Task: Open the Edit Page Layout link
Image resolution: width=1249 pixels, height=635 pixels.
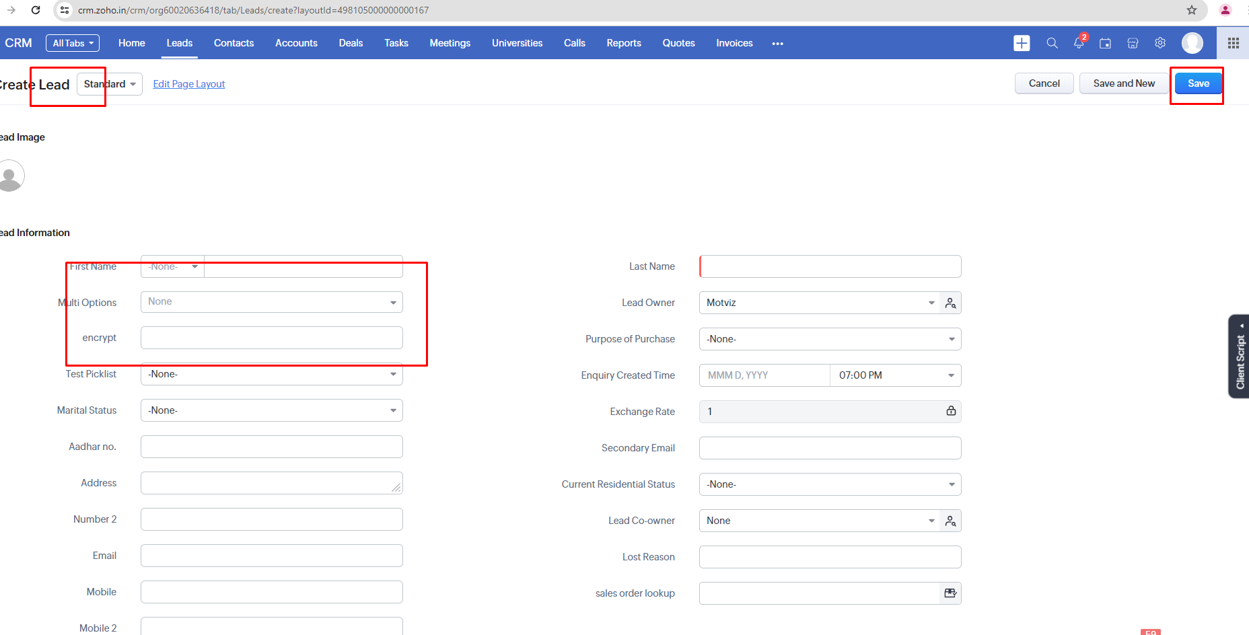Action: click(x=189, y=84)
